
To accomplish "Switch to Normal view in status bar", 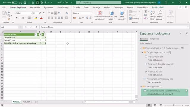I will click(149, 105).
